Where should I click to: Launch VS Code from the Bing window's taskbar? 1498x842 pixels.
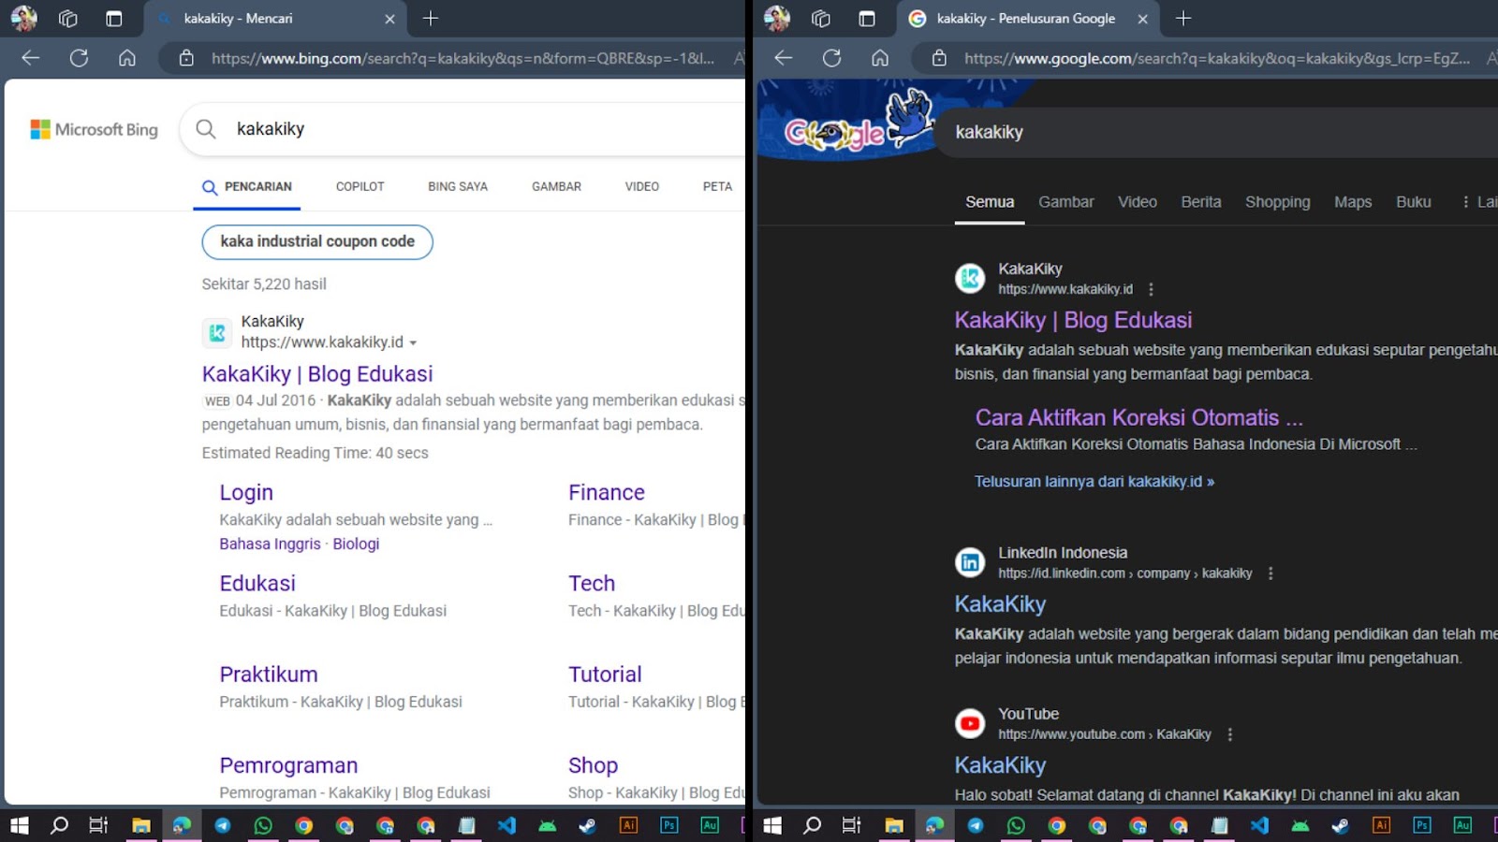(x=507, y=825)
